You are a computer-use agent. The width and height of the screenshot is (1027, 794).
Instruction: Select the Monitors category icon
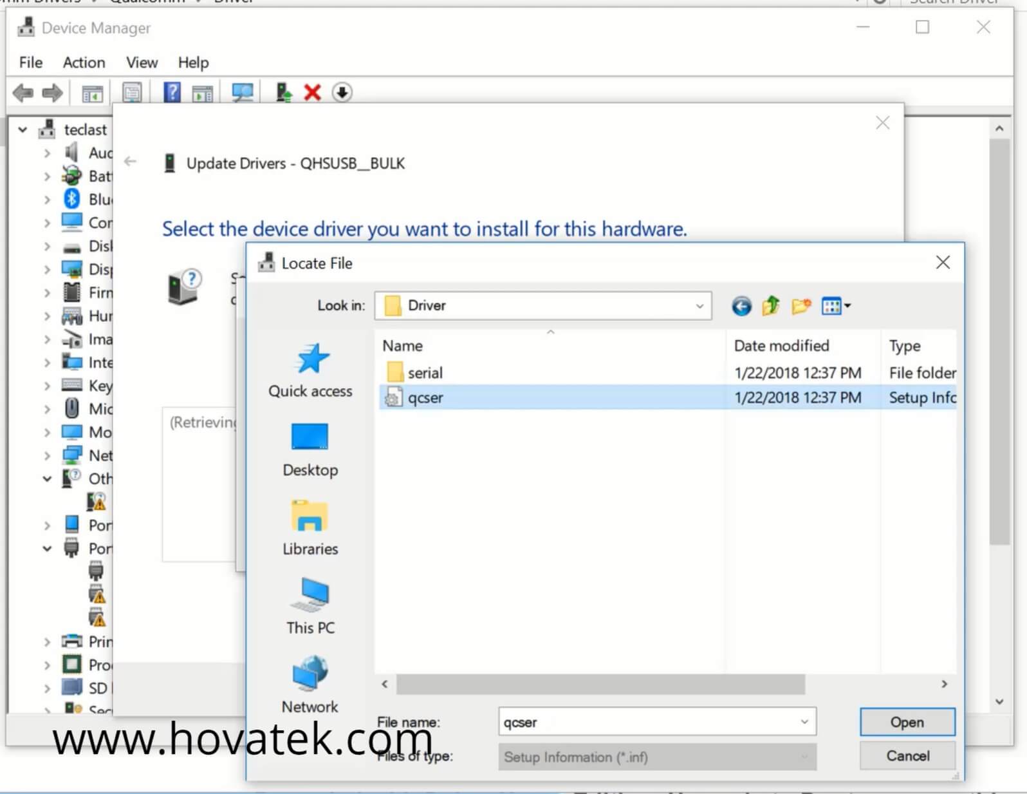click(x=71, y=432)
